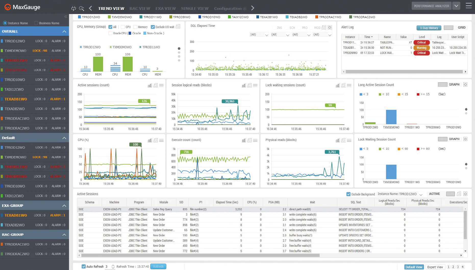Screen dimensions: 475x270
Task: Click the settings icon next to ACTIVE label
Action: coord(465,194)
